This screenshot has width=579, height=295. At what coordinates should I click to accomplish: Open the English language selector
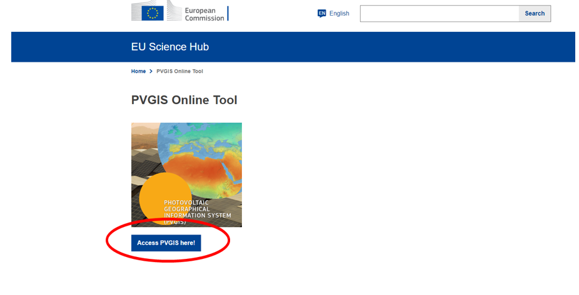339,13
